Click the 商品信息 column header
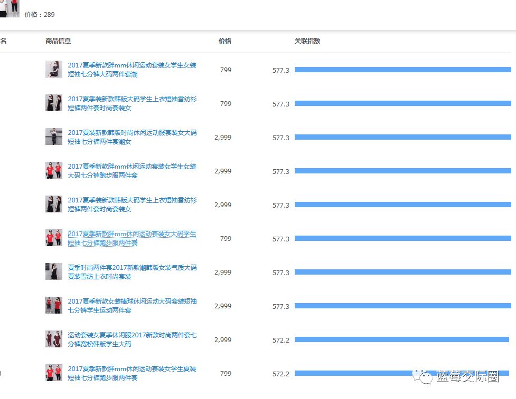516x399 pixels. coord(58,41)
